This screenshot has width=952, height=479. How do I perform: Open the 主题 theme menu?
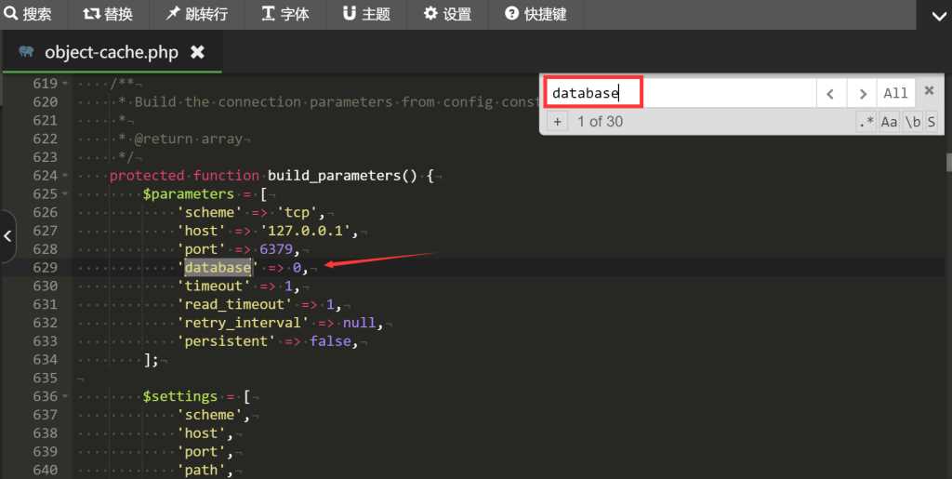(366, 14)
